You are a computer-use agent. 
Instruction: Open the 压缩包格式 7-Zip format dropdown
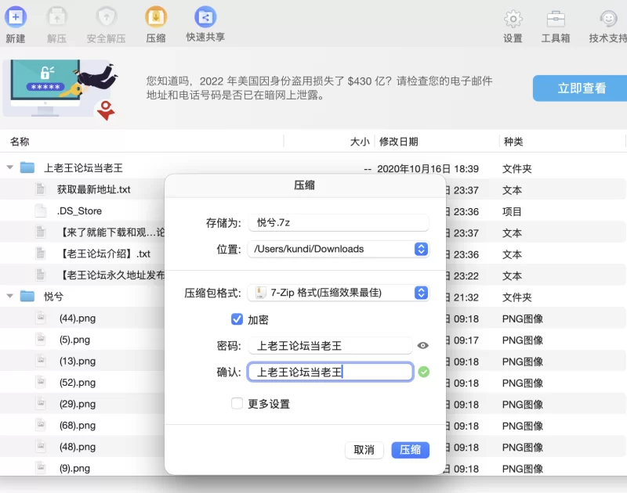pos(421,293)
